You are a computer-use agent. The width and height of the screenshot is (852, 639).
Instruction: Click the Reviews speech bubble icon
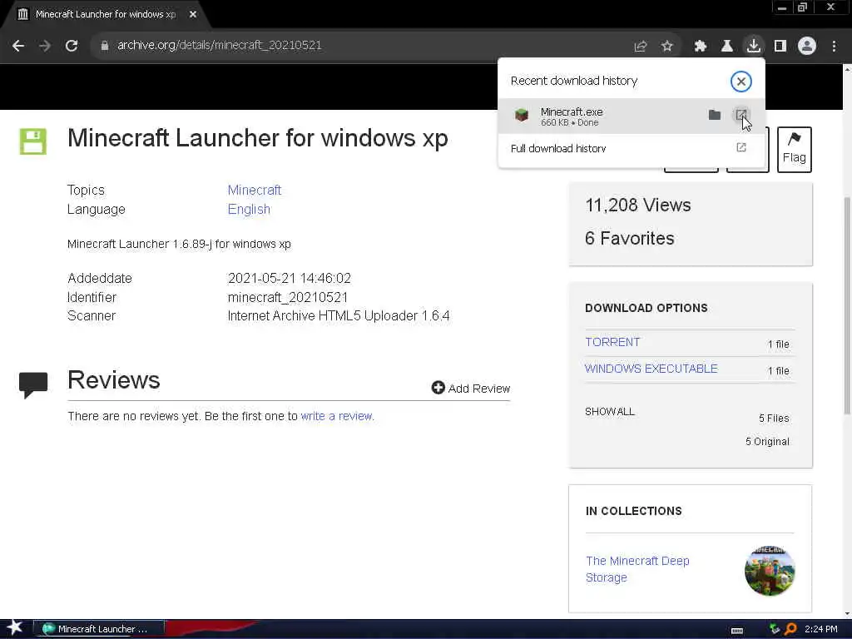coord(33,384)
